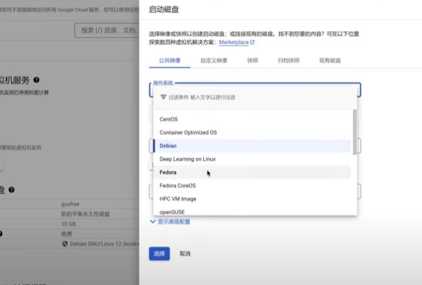
Task: Click the 取消 button
Action: point(185,254)
